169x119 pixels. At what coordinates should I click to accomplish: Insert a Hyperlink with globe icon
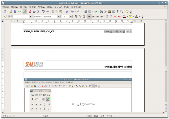(86, 12)
